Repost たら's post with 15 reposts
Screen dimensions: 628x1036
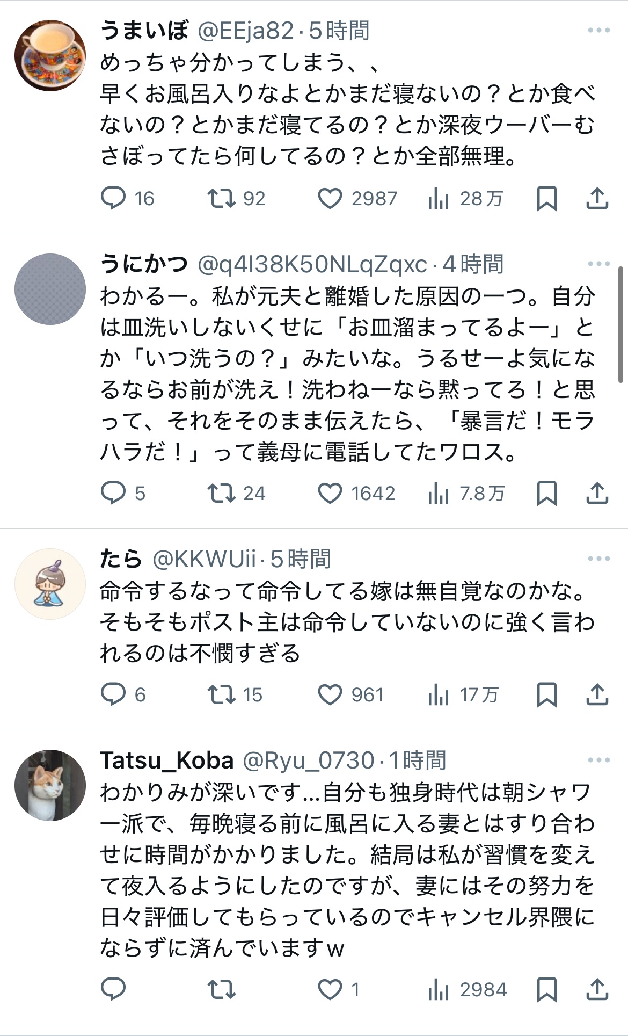coord(221,694)
